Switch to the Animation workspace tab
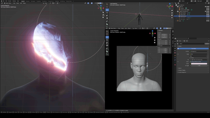Viewport: 210px width, 118px height. point(33,1)
